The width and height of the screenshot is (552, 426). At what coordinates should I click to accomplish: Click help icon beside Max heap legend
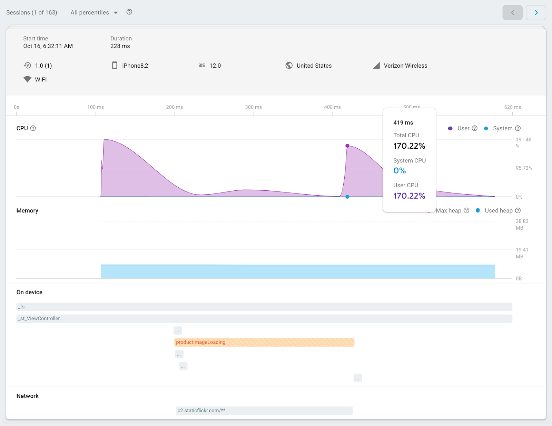(x=466, y=210)
